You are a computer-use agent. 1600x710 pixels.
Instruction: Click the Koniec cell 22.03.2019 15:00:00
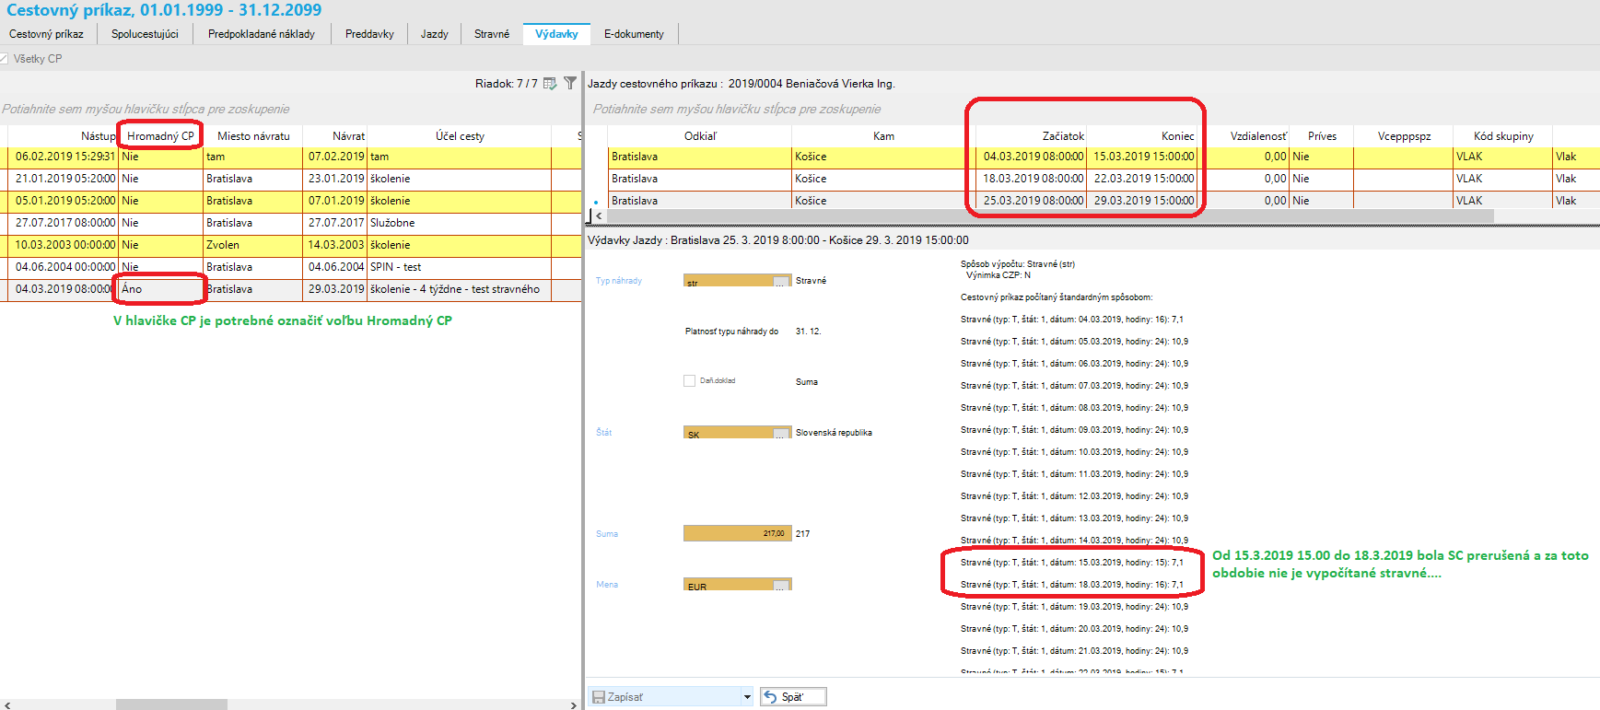pyautogui.click(x=1143, y=179)
